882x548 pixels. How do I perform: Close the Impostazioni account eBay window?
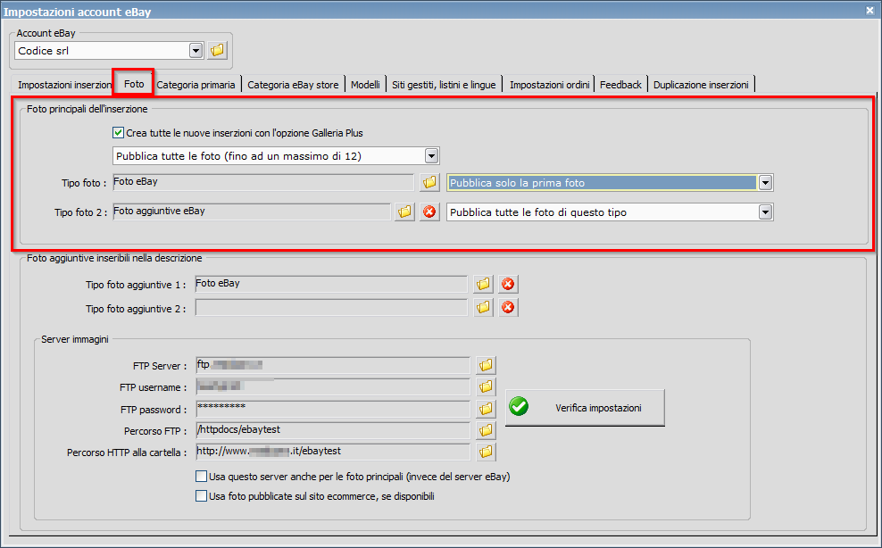pyautogui.click(x=870, y=10)
